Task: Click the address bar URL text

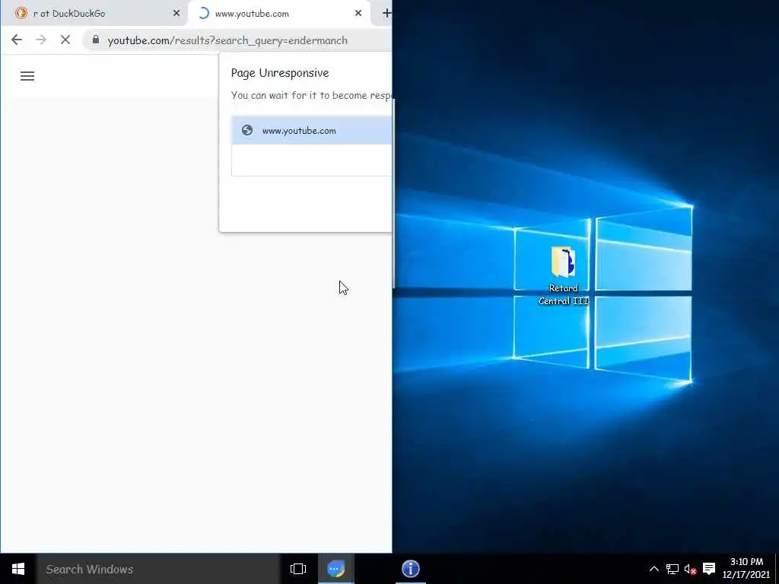Action: [x=227, y=40]
